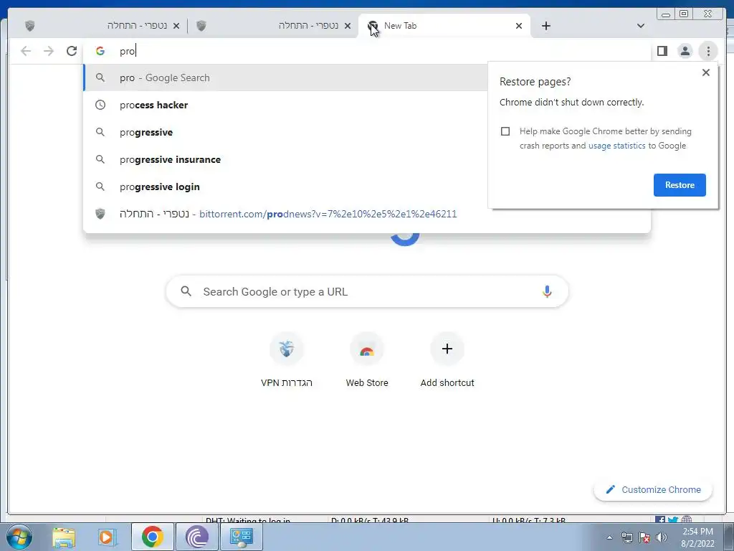Click the Facebook icon in BitTorrent status bar
This screenshot has height=551, width=734.
tap(660, 519)
